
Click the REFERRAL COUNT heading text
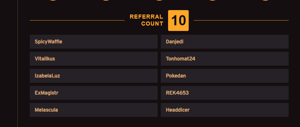tap(147, 20)
